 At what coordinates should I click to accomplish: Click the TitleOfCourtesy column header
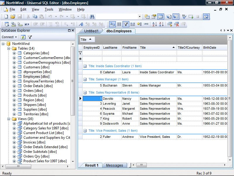[x=189, y=48]
